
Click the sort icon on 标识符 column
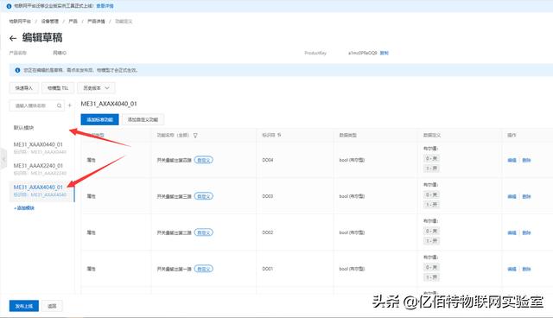pos(279,135)
